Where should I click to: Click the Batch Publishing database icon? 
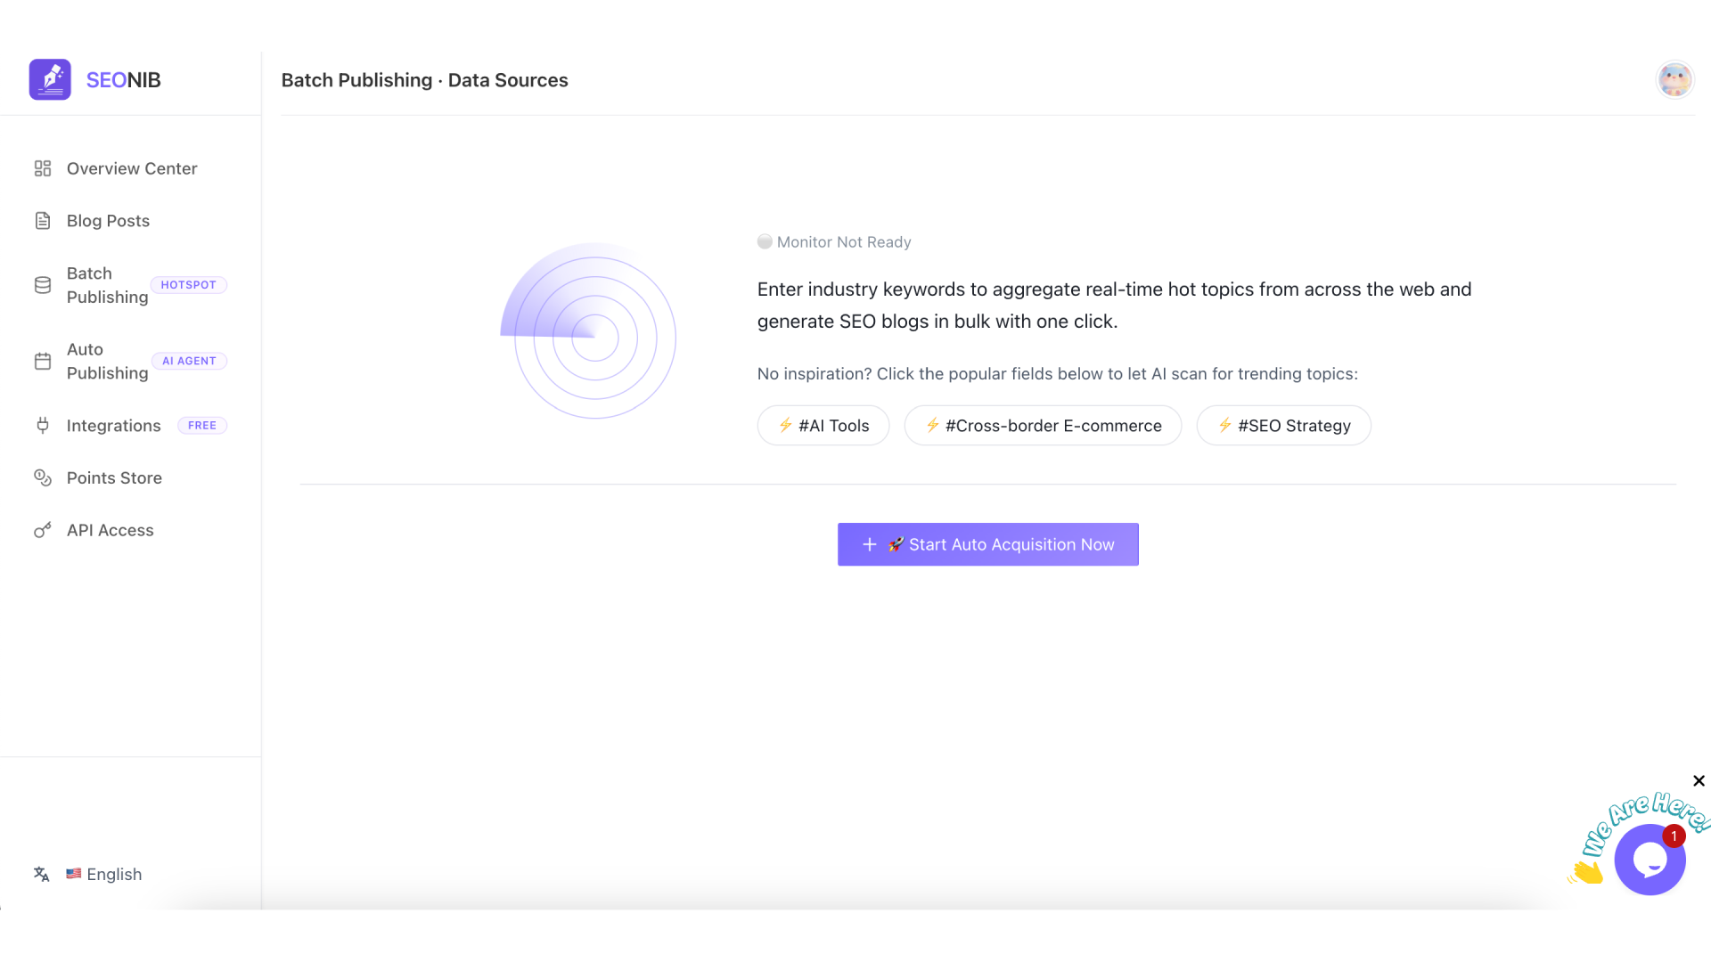[43, 285]
